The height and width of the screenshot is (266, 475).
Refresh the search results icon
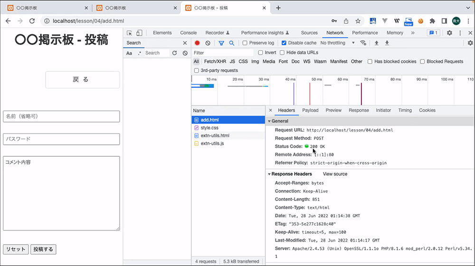pyautogui.click(x=174, y=53)
